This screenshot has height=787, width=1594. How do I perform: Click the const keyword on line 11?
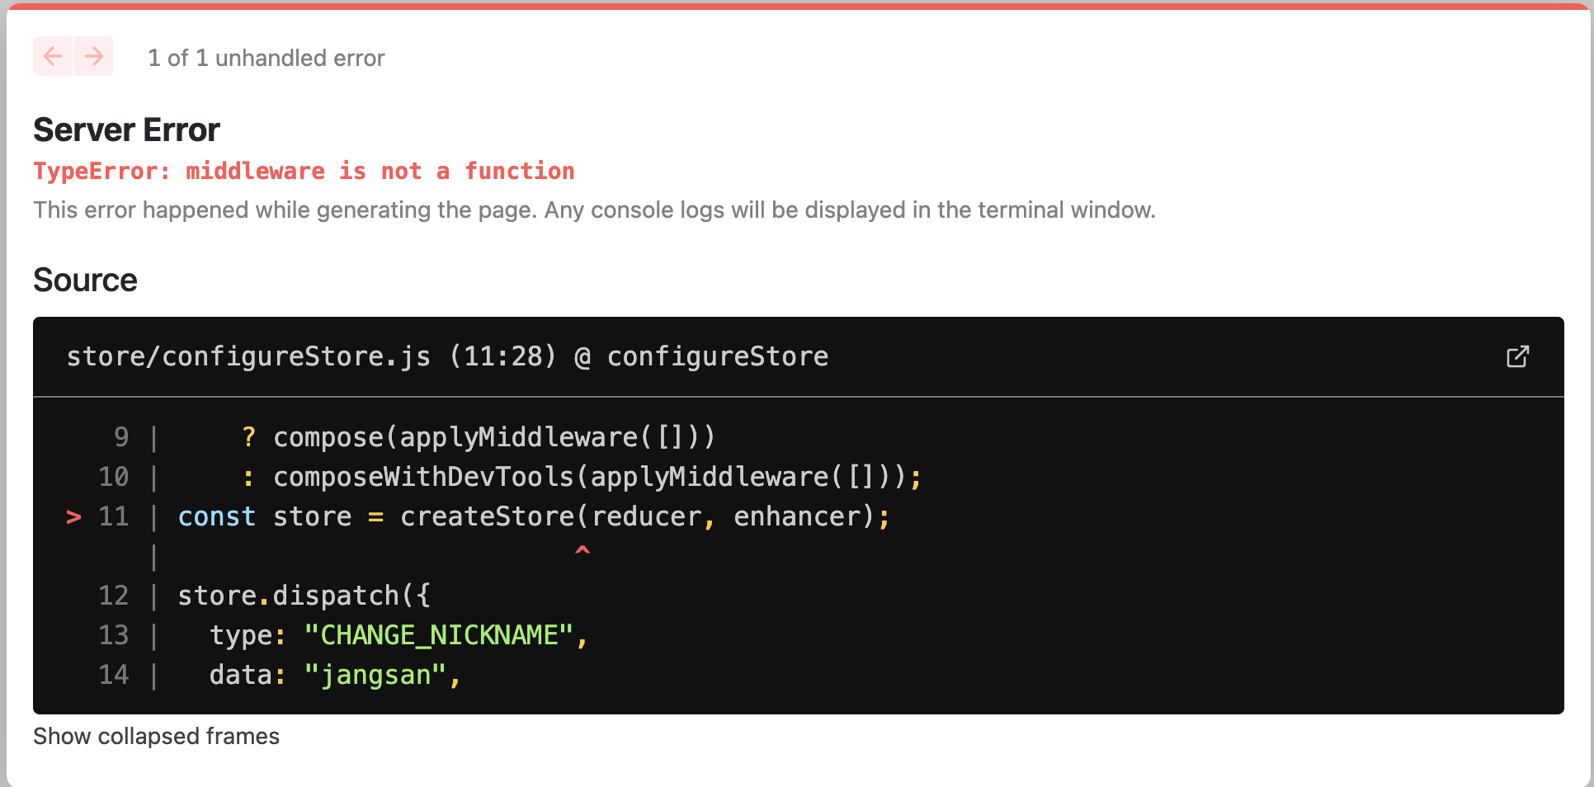point(217,516)
